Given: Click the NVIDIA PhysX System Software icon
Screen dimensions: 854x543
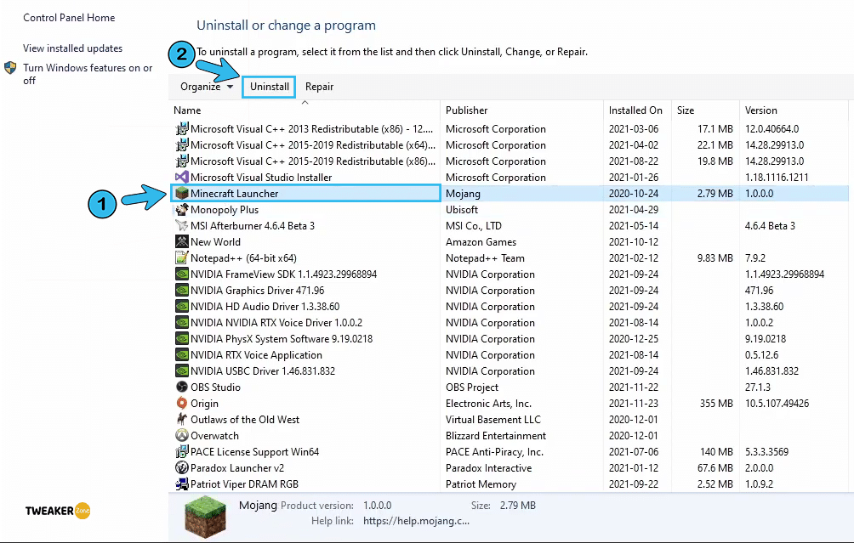Looking at the screenshot, I should pyautogui.click(x=182, y=338).
